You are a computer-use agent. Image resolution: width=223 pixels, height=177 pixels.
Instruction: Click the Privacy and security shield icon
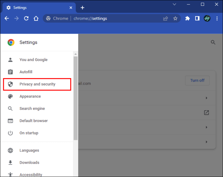pyautogui.click(x=10, y=84)
